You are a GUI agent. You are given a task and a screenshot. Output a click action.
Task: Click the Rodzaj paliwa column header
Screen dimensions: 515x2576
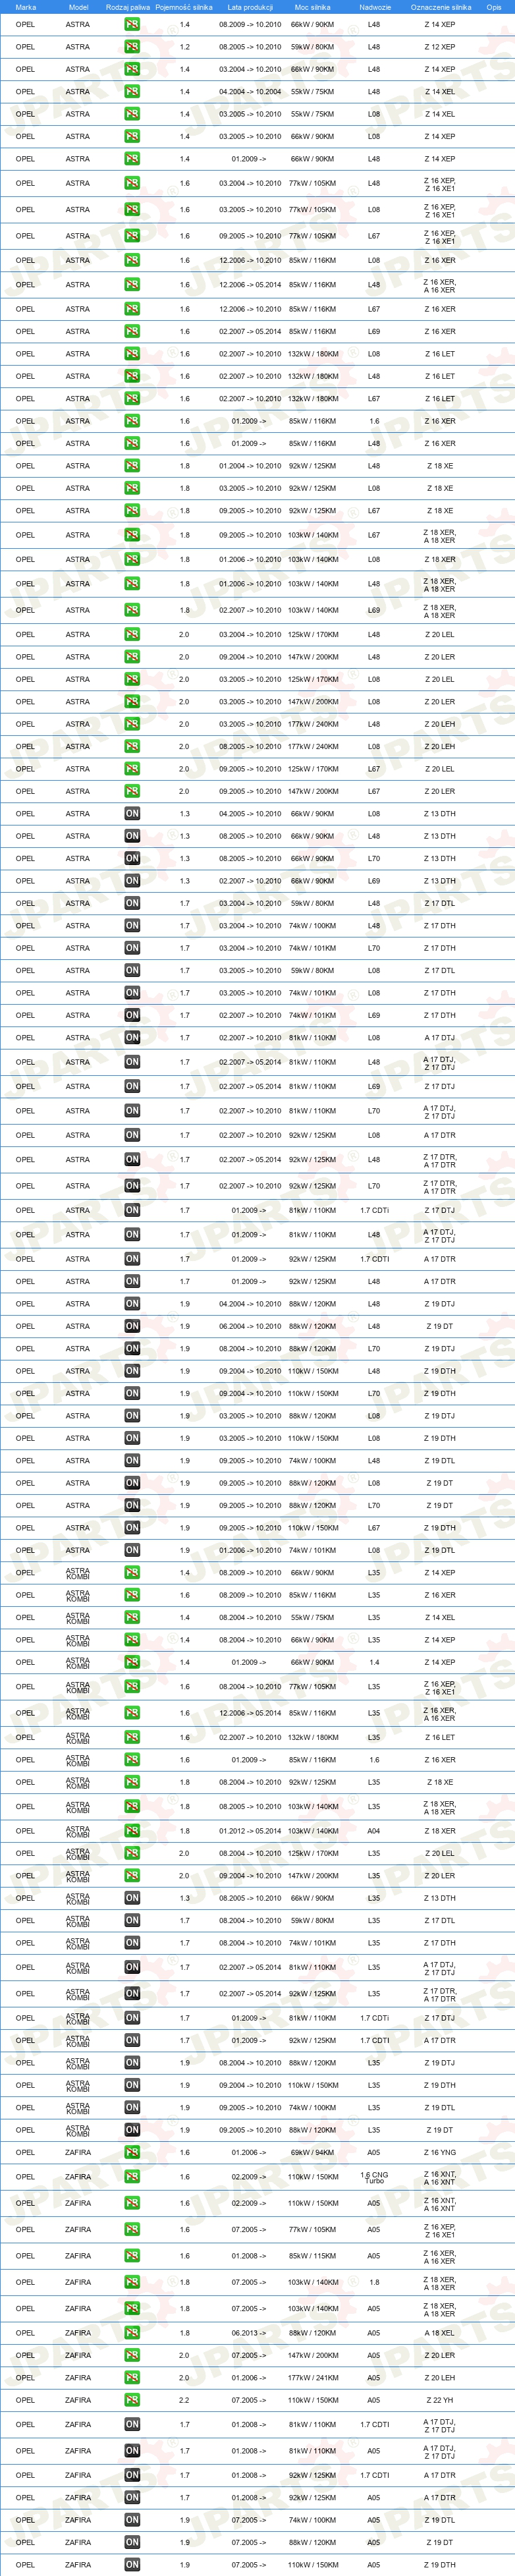[x=128, y=7]
